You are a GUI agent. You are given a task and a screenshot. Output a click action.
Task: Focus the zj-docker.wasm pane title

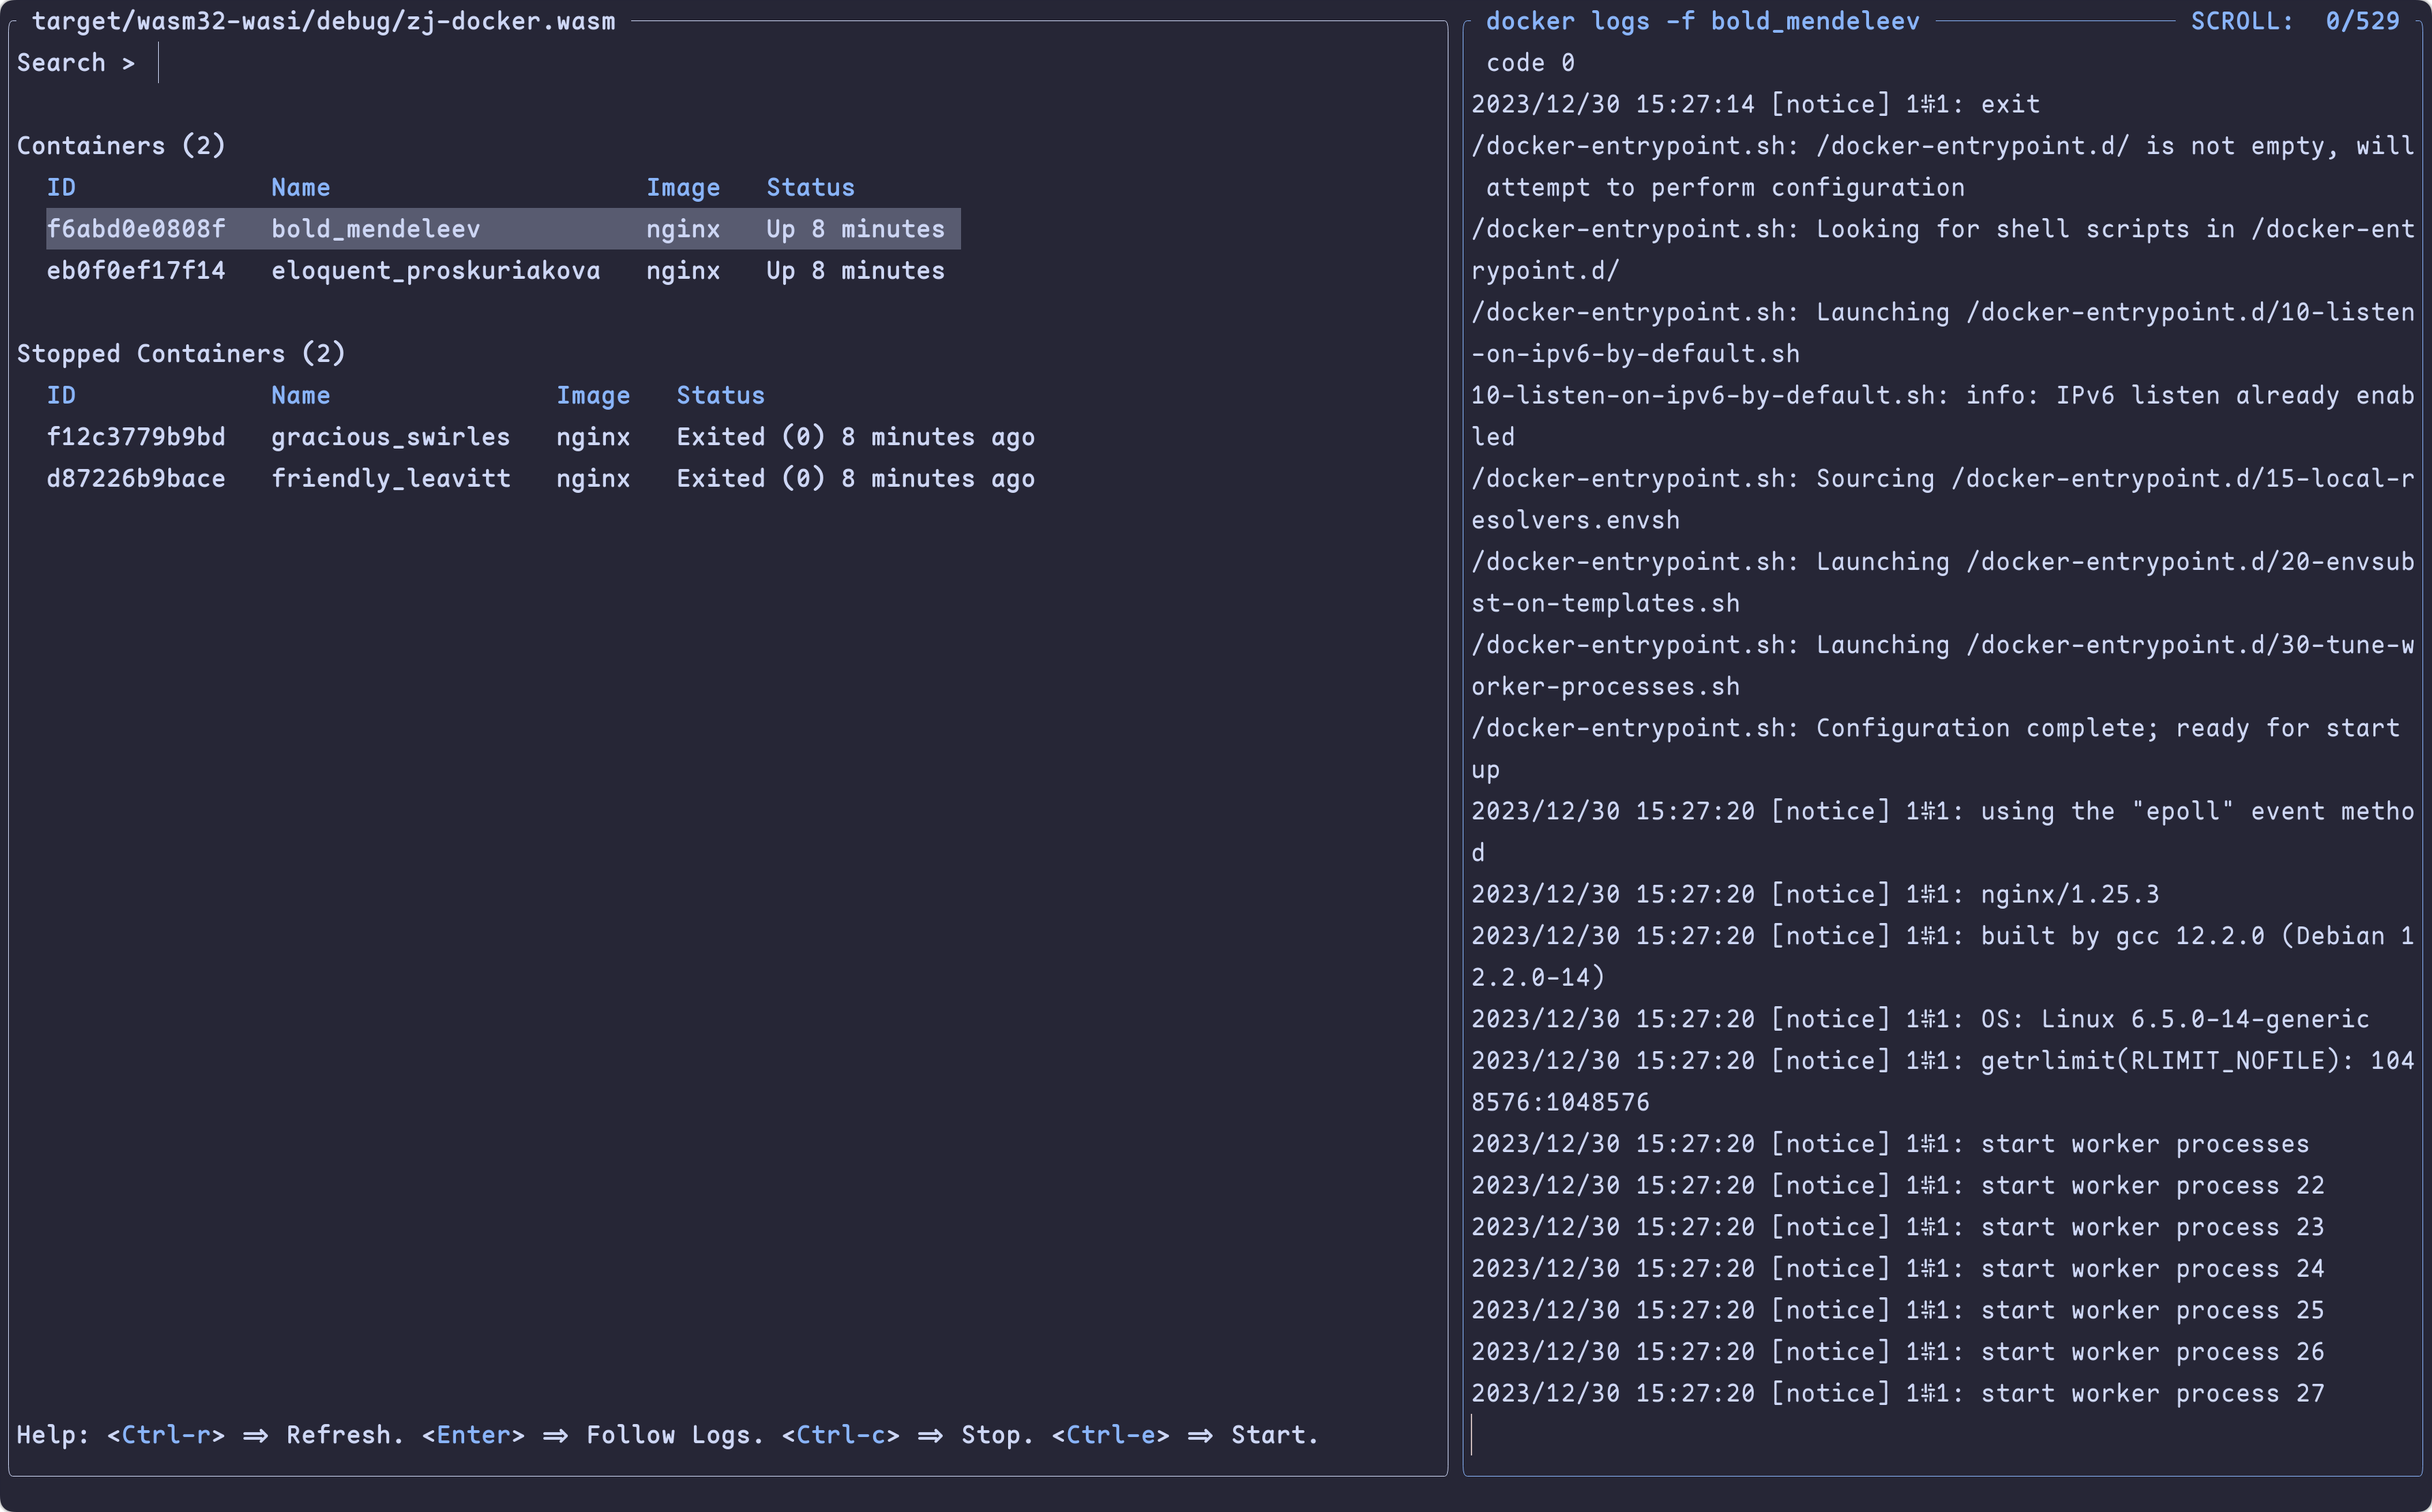click(x=323, y=21)
